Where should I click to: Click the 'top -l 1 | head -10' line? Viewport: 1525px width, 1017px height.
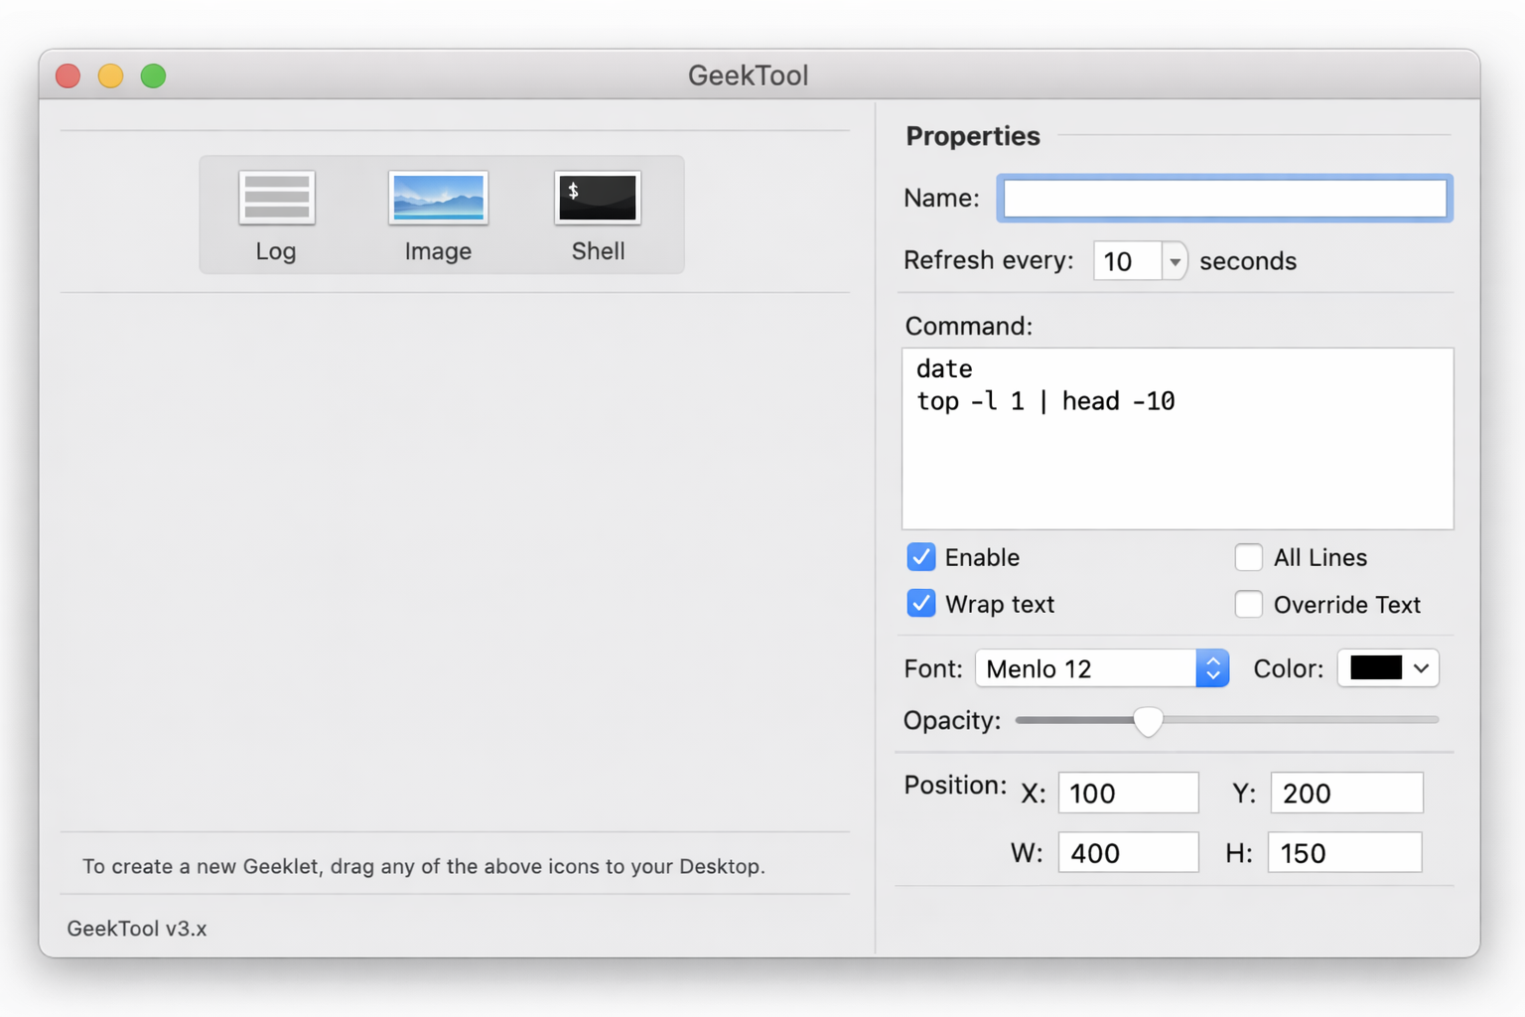(1045, 401)
